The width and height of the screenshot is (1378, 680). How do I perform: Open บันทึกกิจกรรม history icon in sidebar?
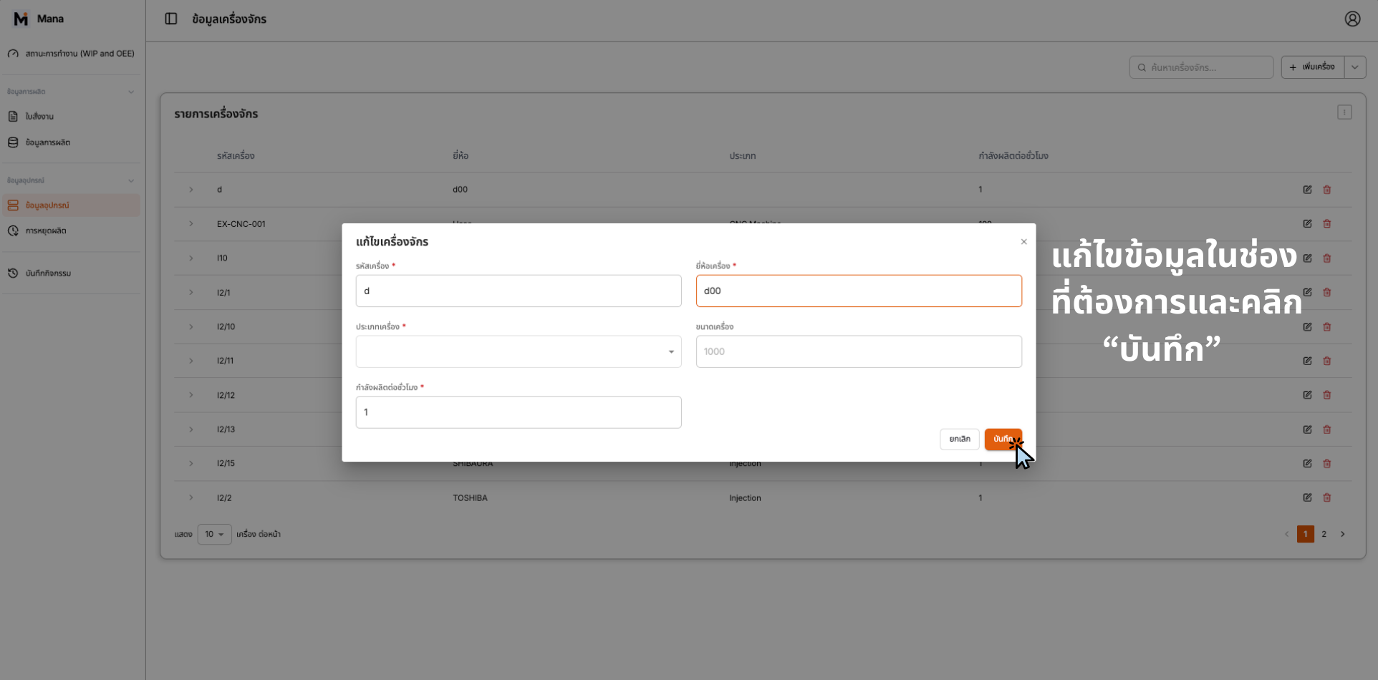coord(13,273)
